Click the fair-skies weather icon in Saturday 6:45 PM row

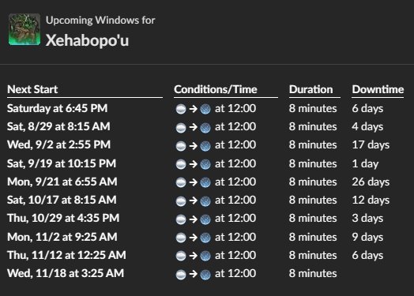(x=181, y=109)
